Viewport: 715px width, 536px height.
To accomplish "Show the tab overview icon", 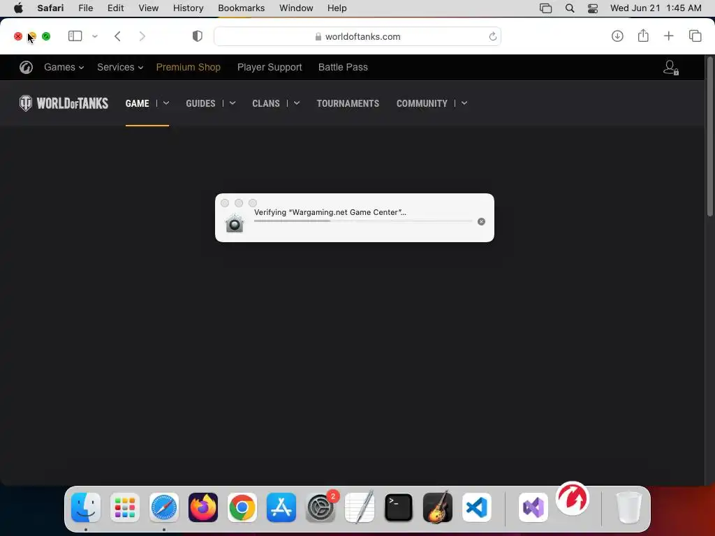I will 695,36.
